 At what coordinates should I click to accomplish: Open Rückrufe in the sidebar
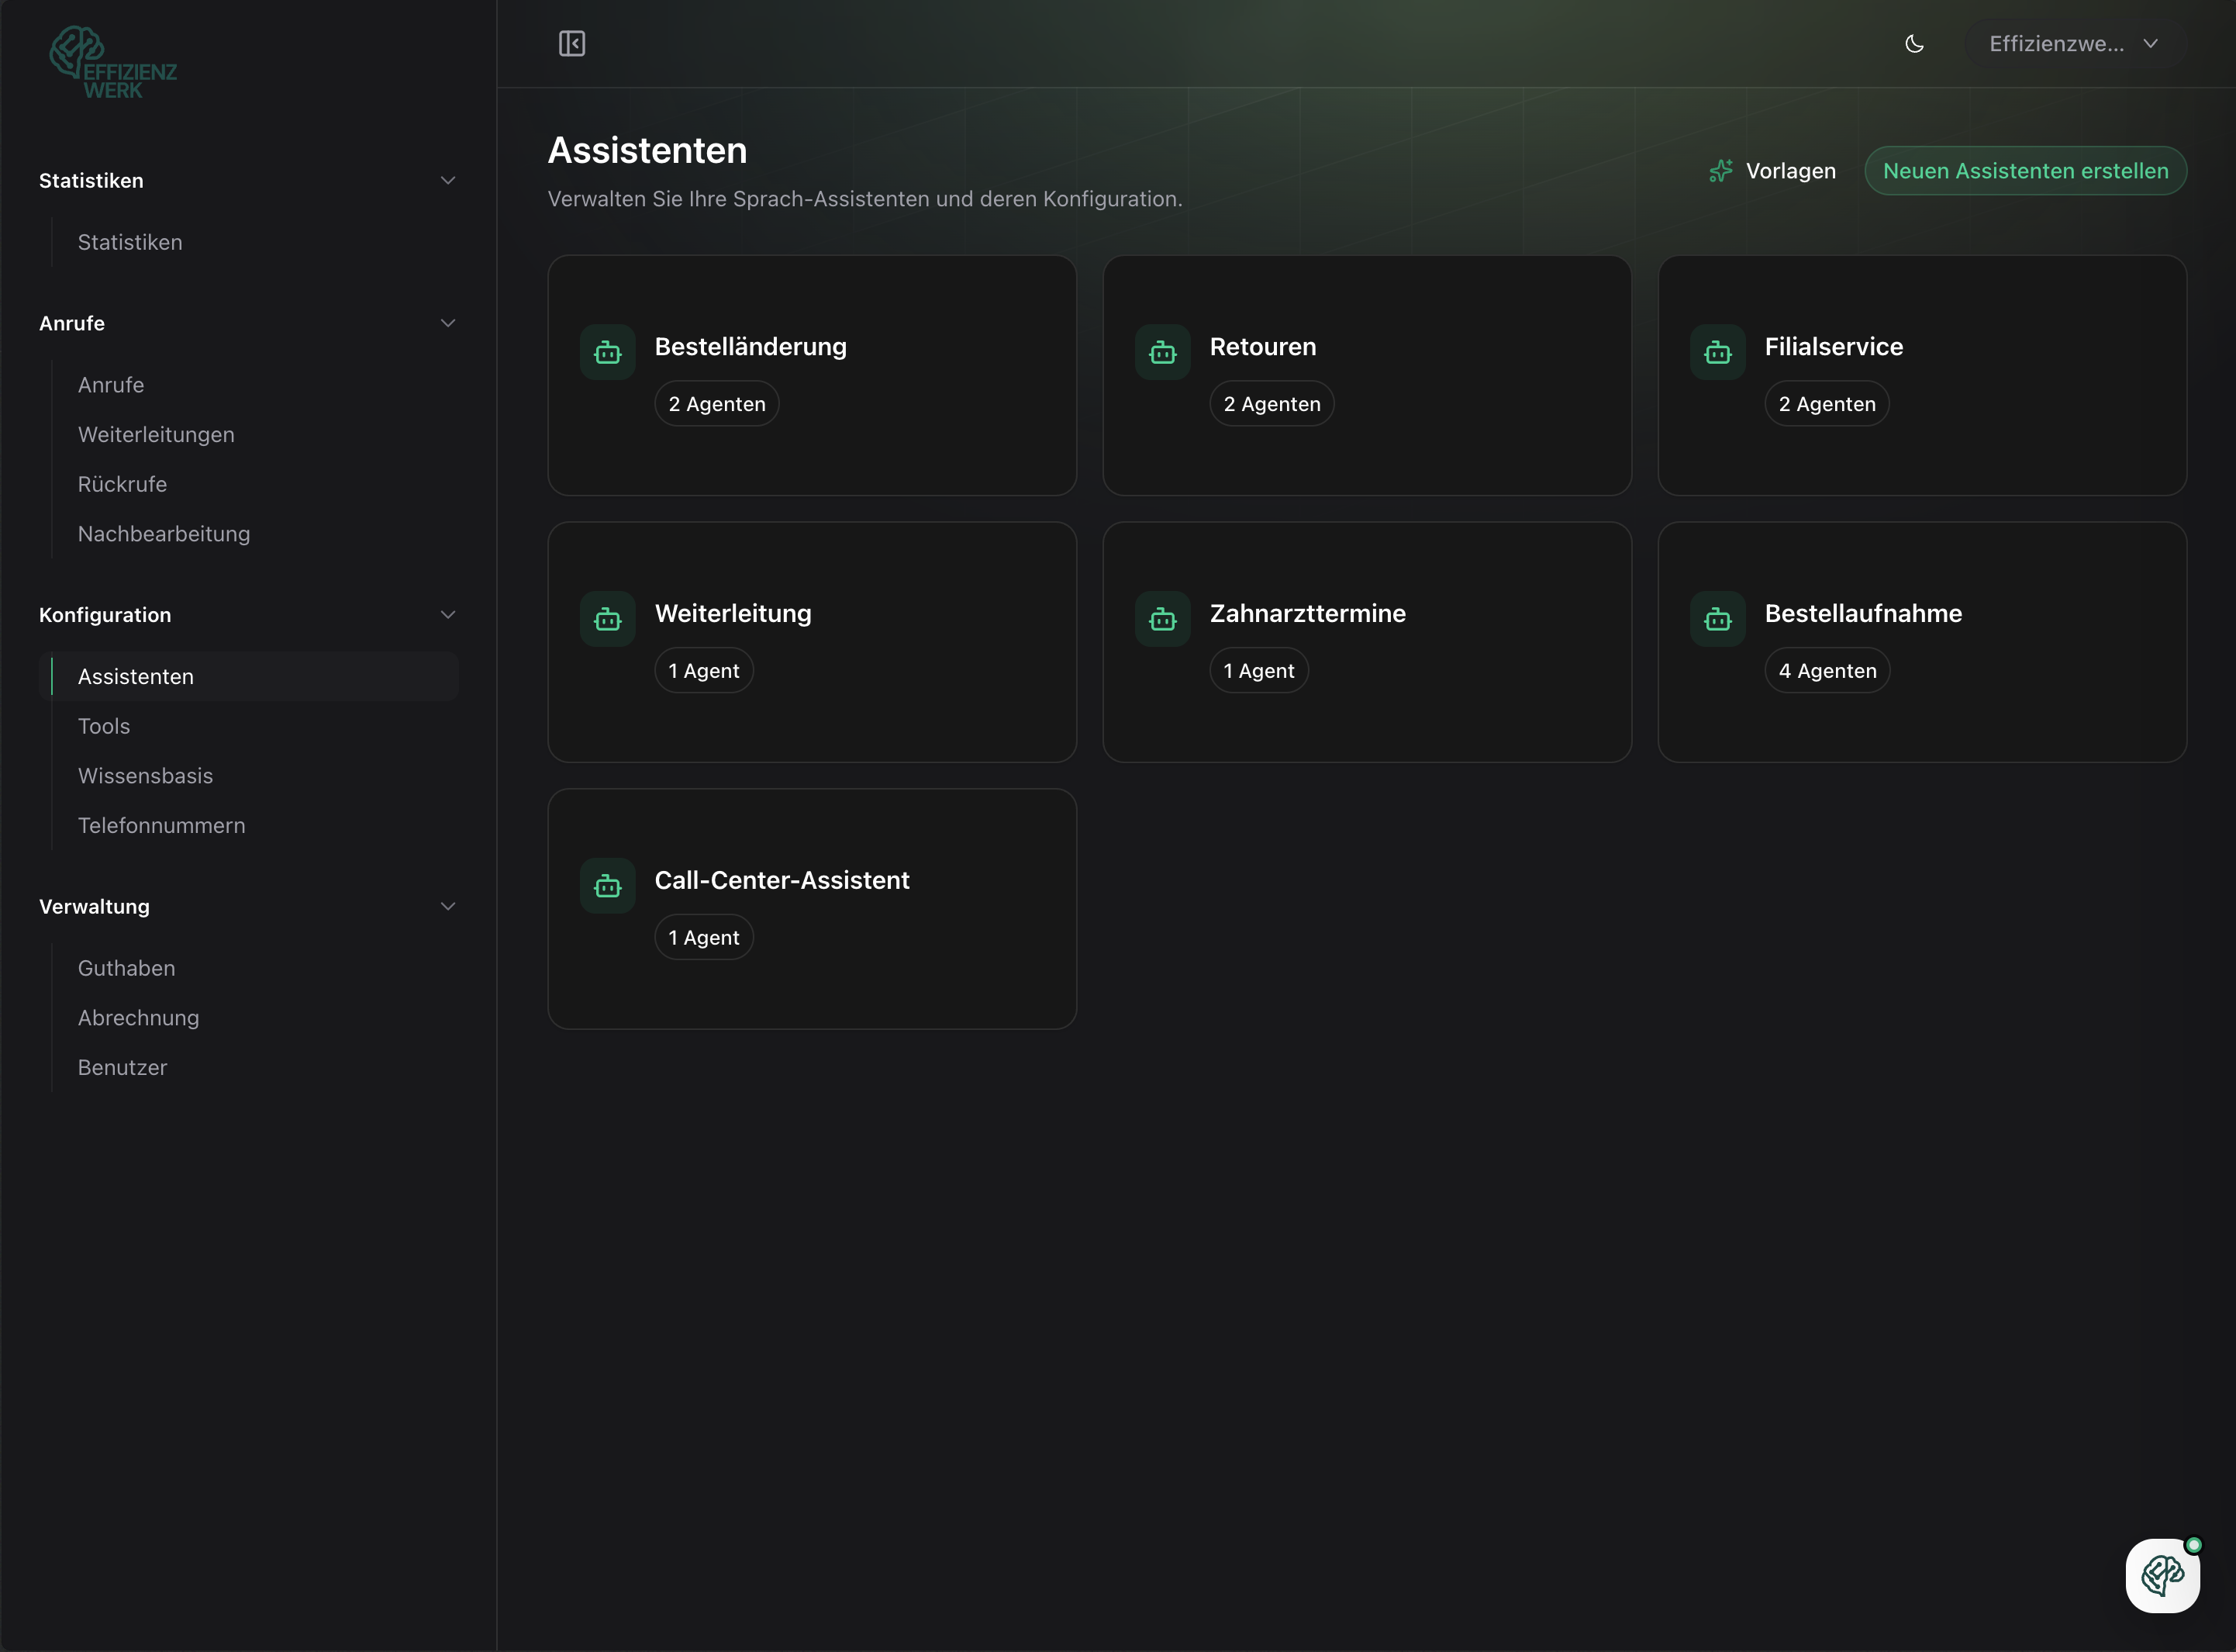pyautogui.click(x=122, y=484)
